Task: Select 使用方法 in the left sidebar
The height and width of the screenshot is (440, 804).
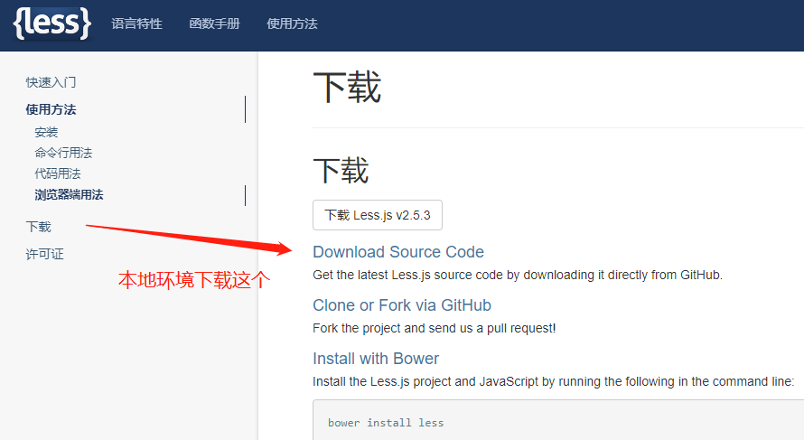Action: click(x=51, y=109)
